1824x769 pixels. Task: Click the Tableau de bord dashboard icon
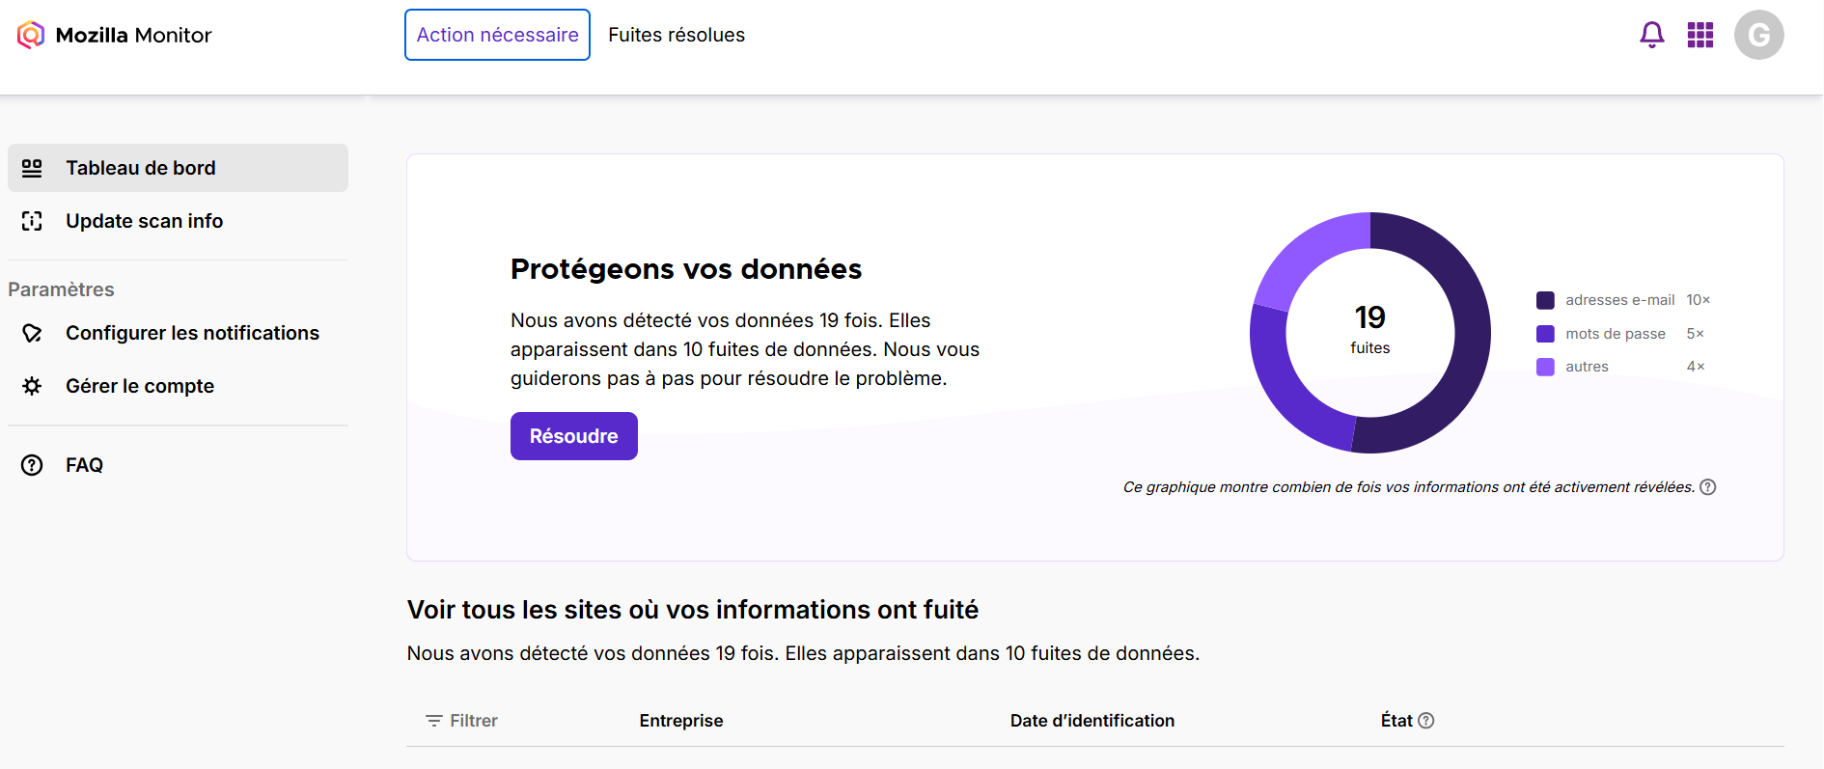pyautogui.click(x=32, y=168)
